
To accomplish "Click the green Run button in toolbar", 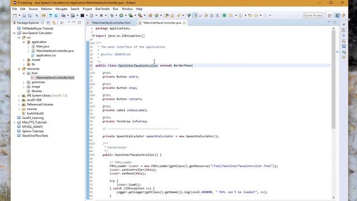I will click(121, 16).
